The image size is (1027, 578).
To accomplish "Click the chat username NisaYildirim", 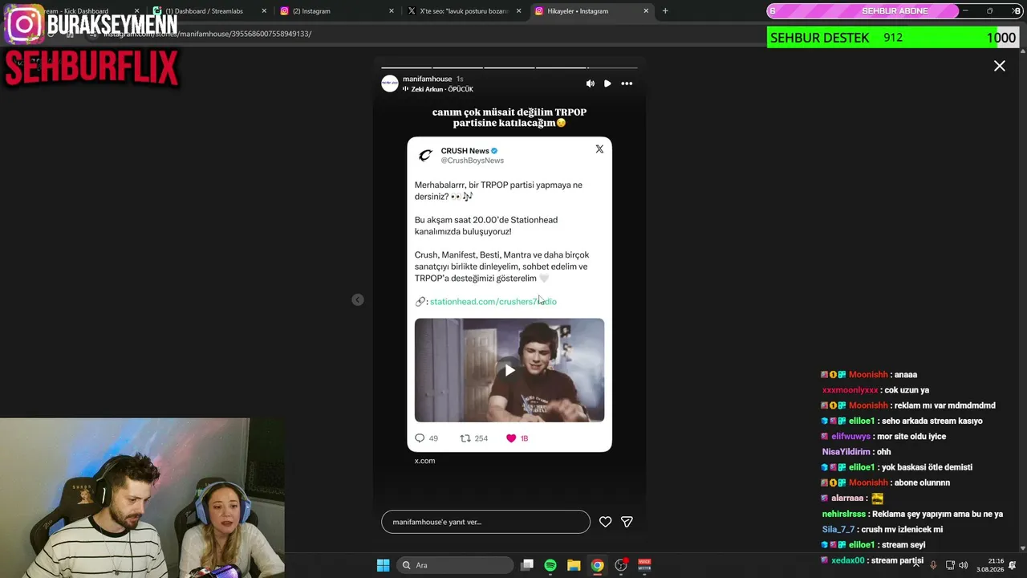I will [x=845, y=452].
